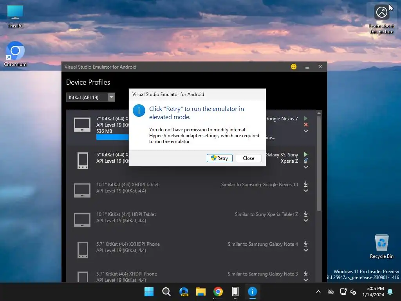The width and height of the screenshot is (401, 301).
Task: Download the 10.1" KitKat HDPI Tablet profile
Action: click(305, 214)
